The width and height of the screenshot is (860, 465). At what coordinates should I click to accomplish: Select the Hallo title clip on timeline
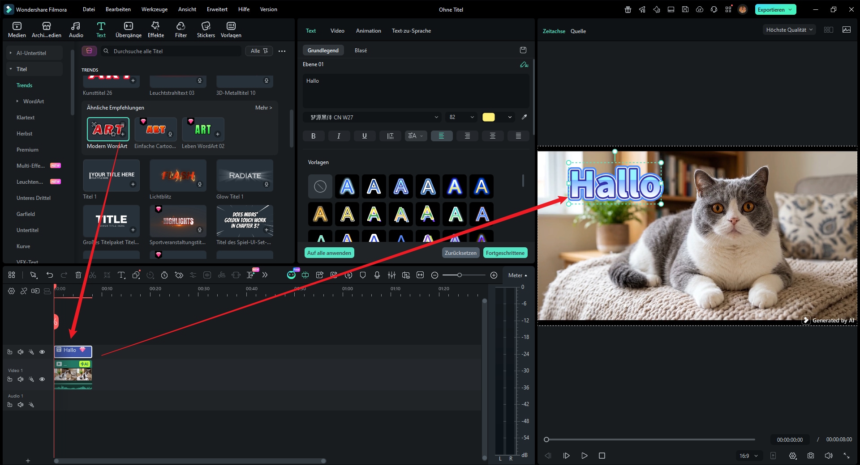tap(73, 351)
